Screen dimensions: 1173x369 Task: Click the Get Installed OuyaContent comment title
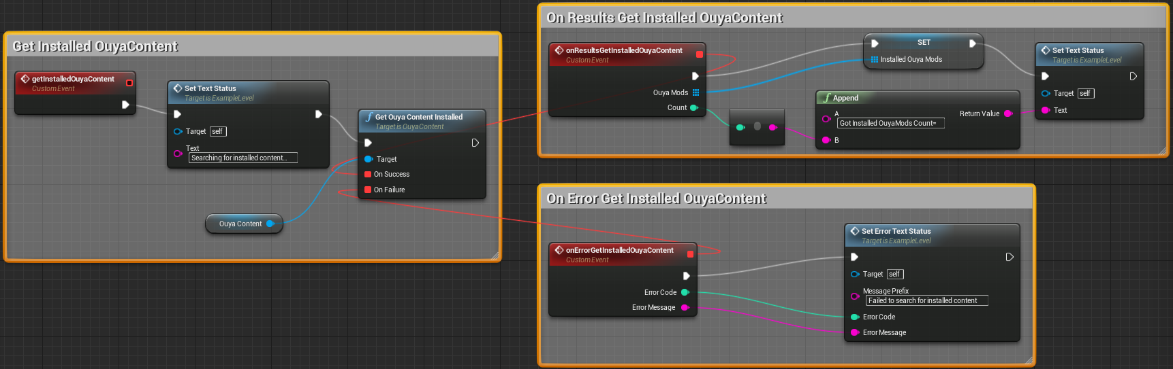[95, 46]
